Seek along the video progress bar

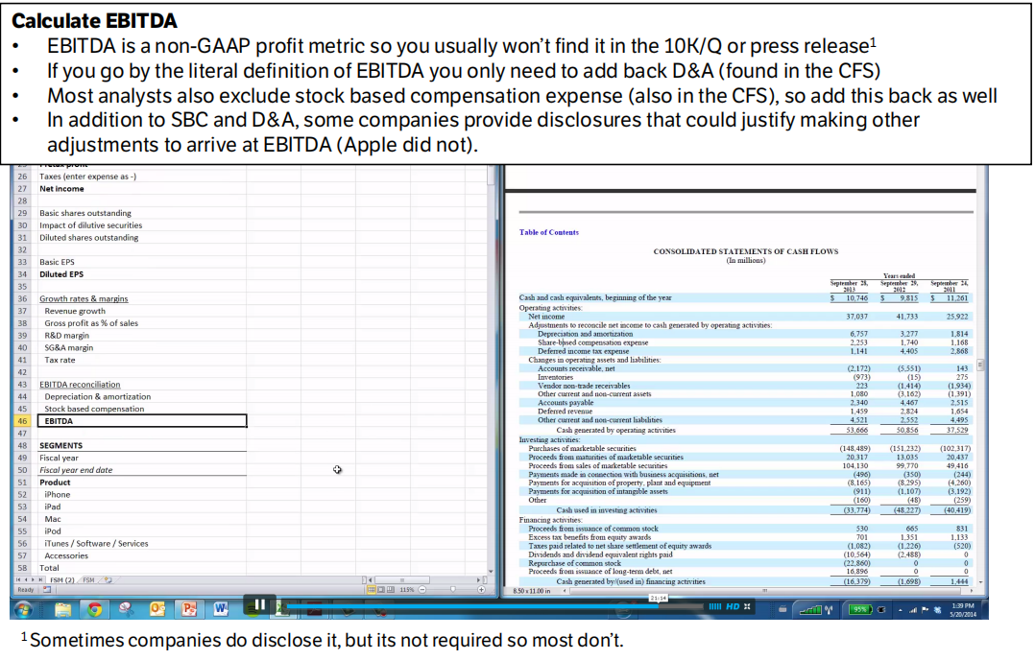(x=494, y=606)
